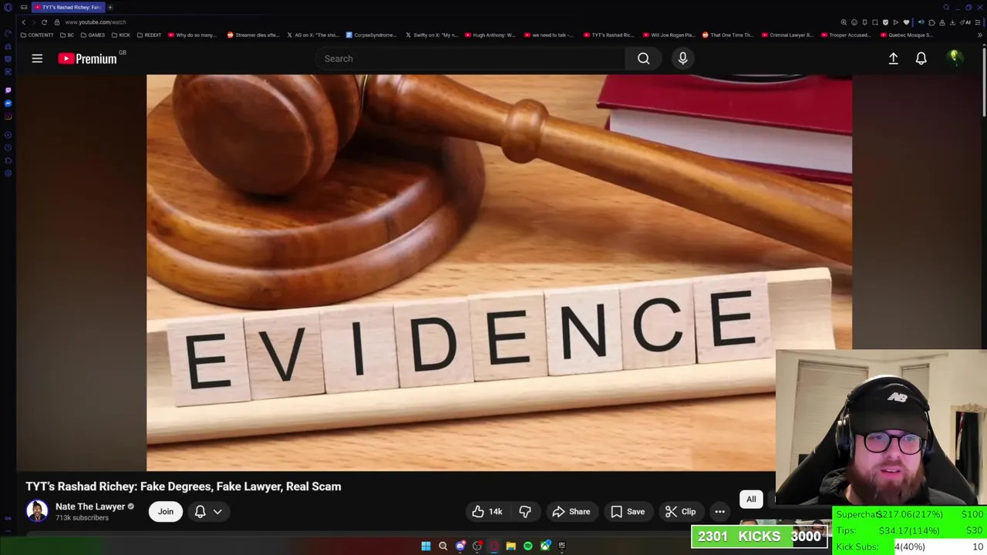The width and height of the screenshot is (987, 555).
Task: Open 'Why do so many...' bookmark
Action: tap(193, 35)
